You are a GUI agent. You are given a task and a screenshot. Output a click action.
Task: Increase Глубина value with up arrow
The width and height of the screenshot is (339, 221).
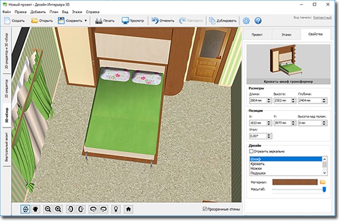tap(324, 99)
